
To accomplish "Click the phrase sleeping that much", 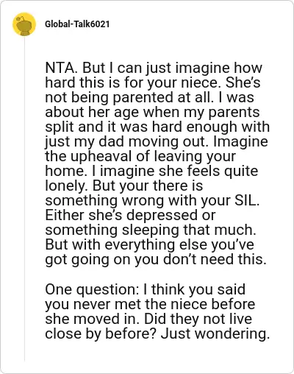I will click(189, 230).
